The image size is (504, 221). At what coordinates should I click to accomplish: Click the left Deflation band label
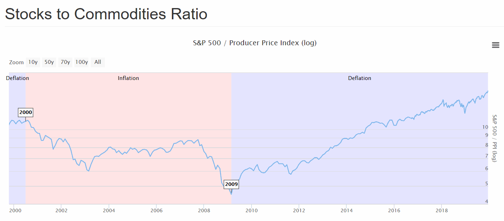(x=18, y=78)
